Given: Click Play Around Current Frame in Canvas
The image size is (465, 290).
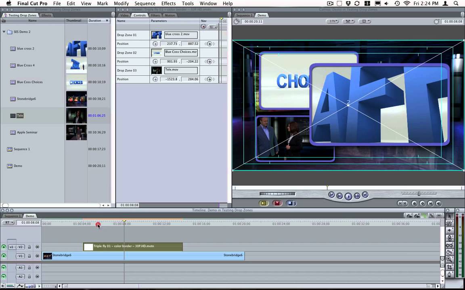Looking at the screenshot, I should [x=357, y=196].
